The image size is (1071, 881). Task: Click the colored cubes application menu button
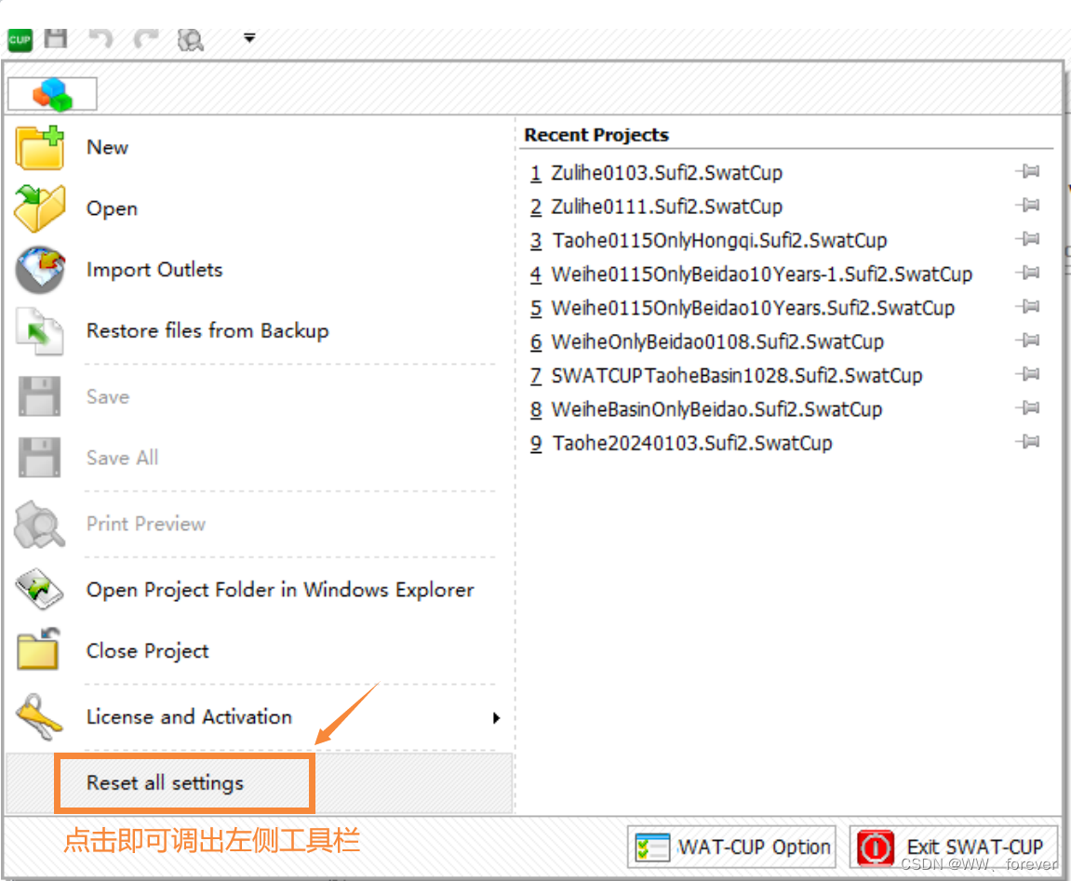click(53, 94)
